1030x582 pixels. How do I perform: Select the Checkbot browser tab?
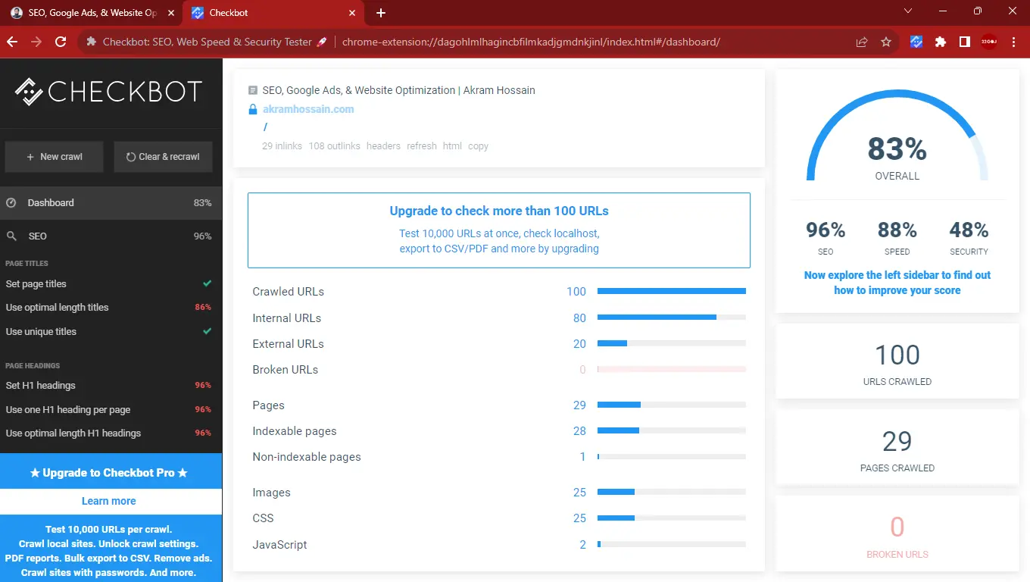click(x=273, y=13)
